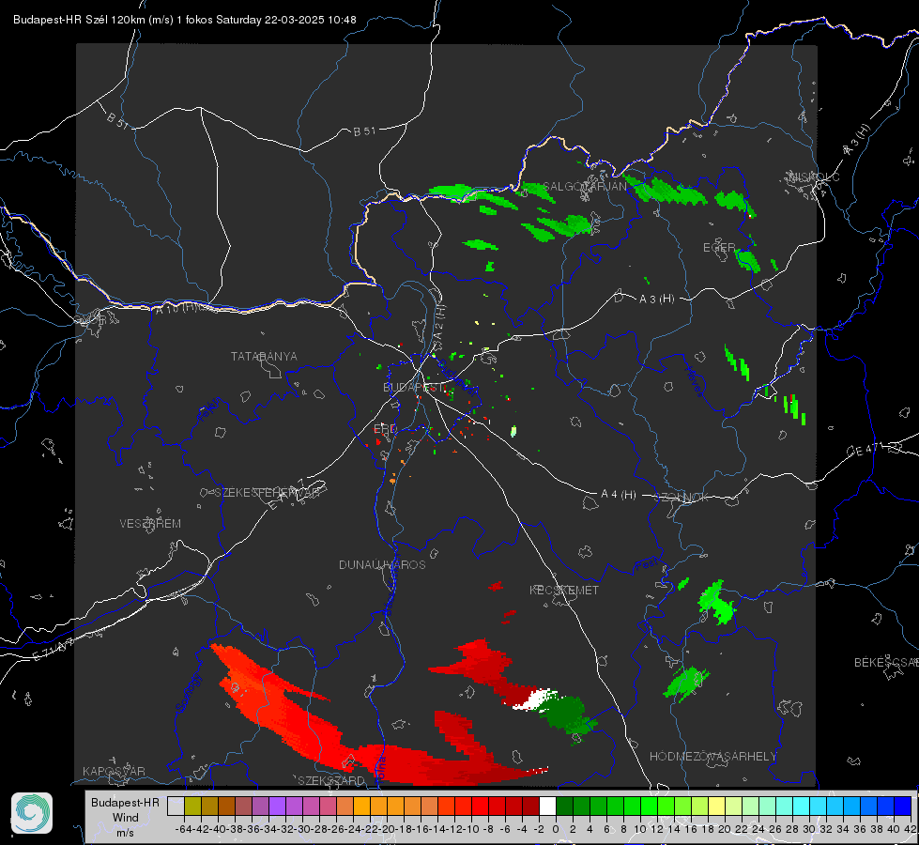This screenshot has height=845, width=919.
Task: Click the 'm/s' unit label in legend
Action: [x=125, y=833]
